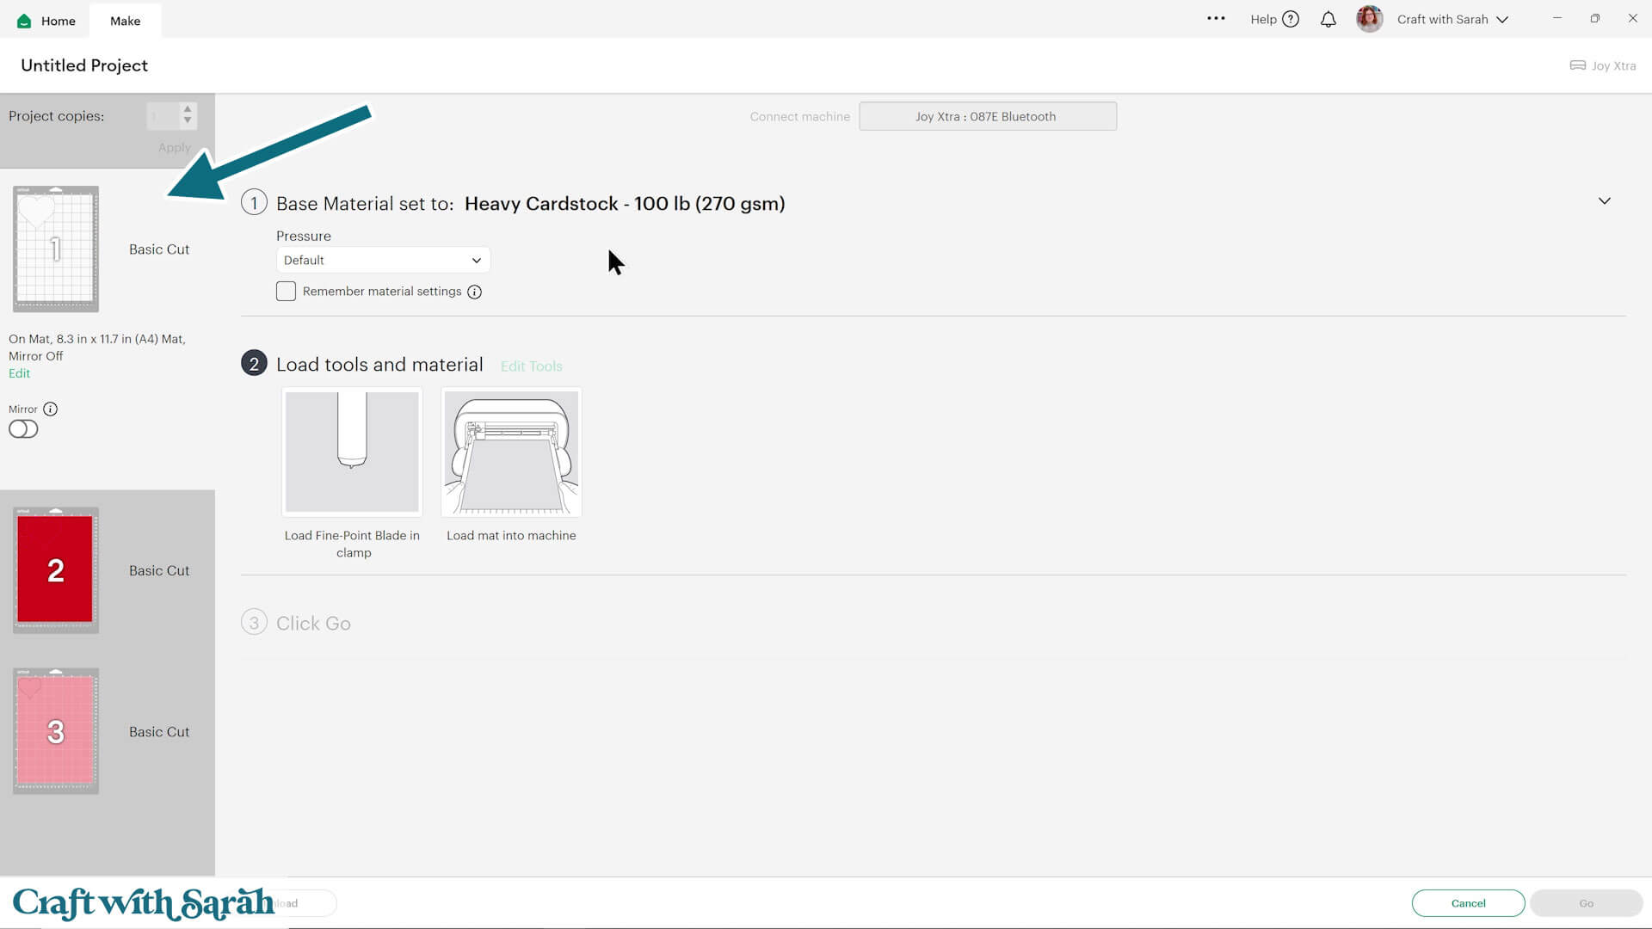Collapse the Base Material section chevron

(x=1604, y=201)
